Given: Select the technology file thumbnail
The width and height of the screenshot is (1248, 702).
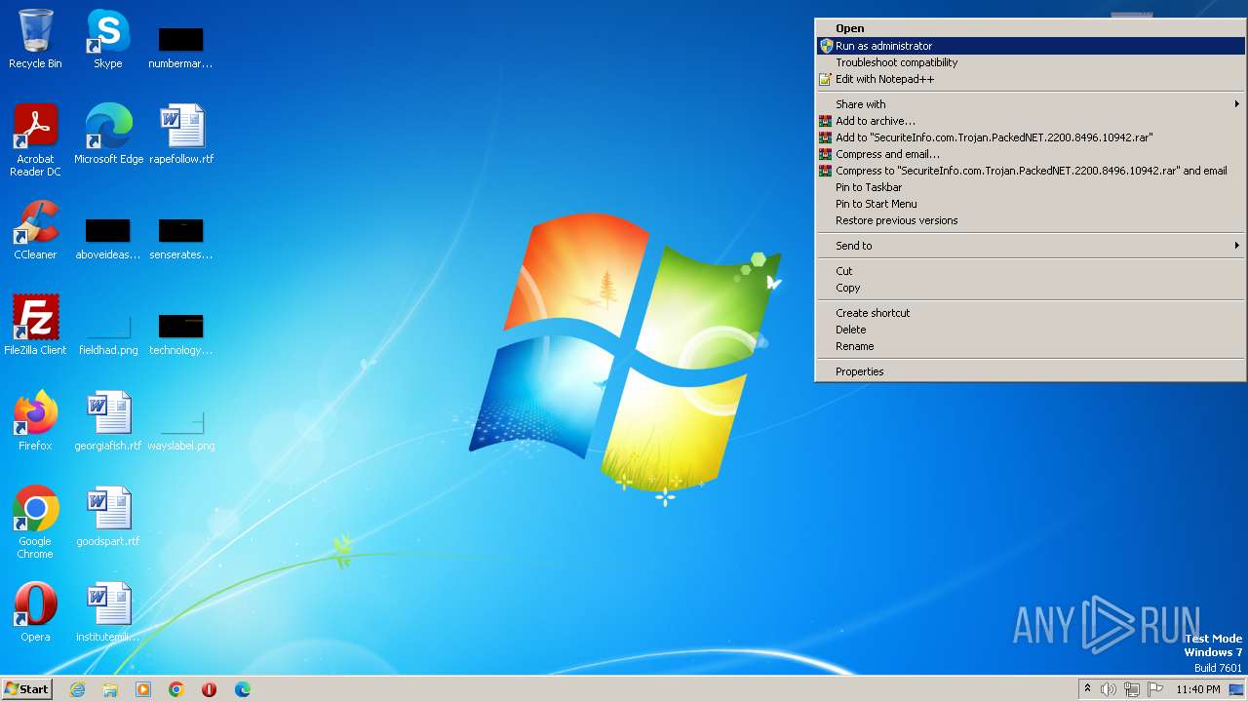Looking at the screenshot, I should pos(181,325).
